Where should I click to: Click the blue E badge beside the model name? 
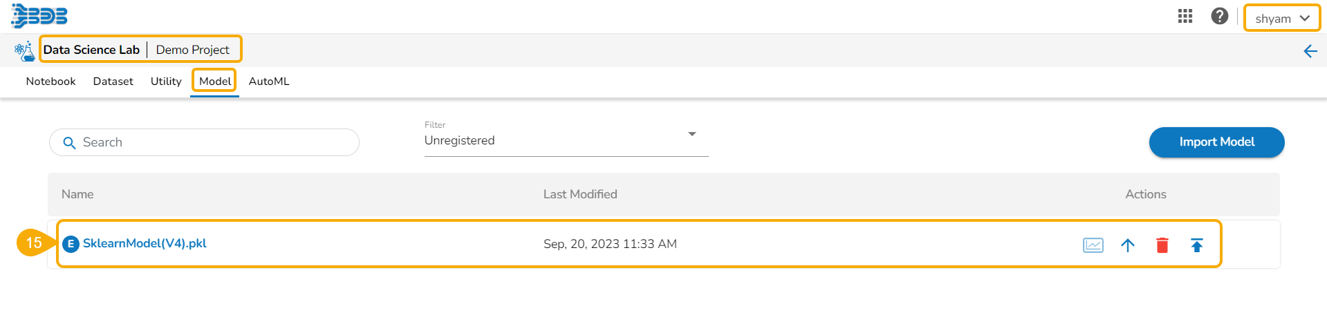pos(71,244)
